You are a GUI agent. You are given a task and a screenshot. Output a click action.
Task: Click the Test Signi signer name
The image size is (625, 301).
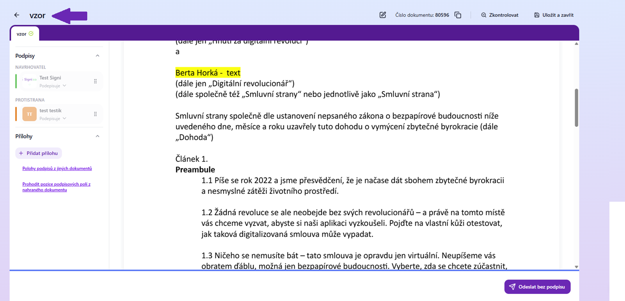pyautogui.click(x=50, y=78)
